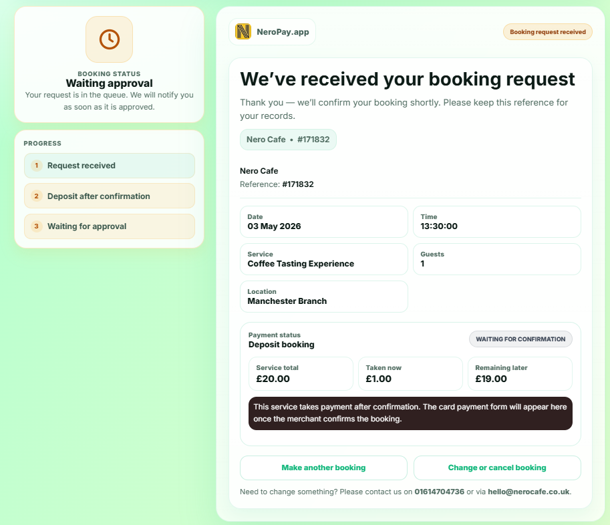
Task: Click the hello@nerocafe.co.uk email link
Action: 528,492
